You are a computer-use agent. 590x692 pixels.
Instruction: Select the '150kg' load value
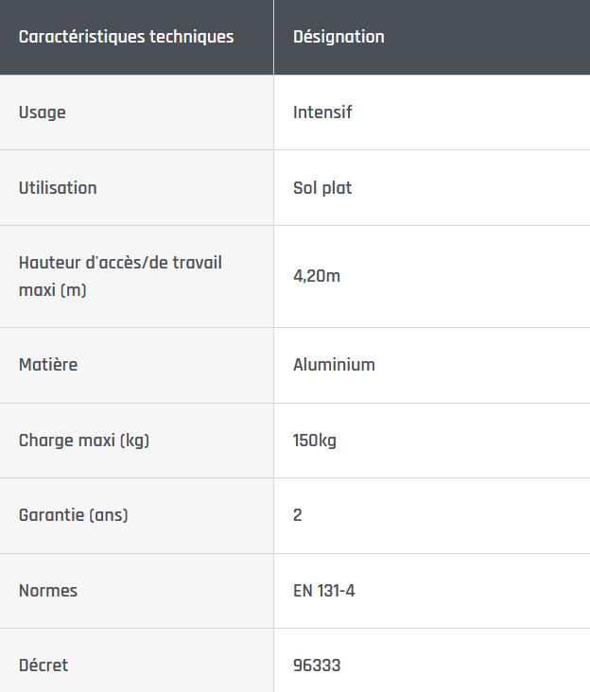(x=315, y=441)
